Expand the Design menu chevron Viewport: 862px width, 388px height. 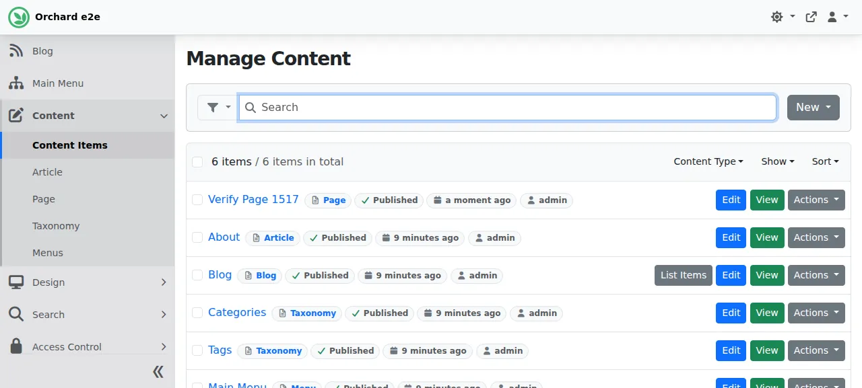(164, 282)
